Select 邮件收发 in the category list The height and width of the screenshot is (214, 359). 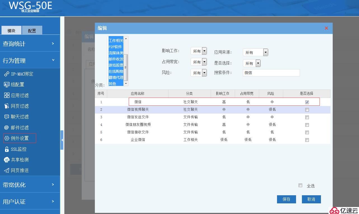[116, 59]
